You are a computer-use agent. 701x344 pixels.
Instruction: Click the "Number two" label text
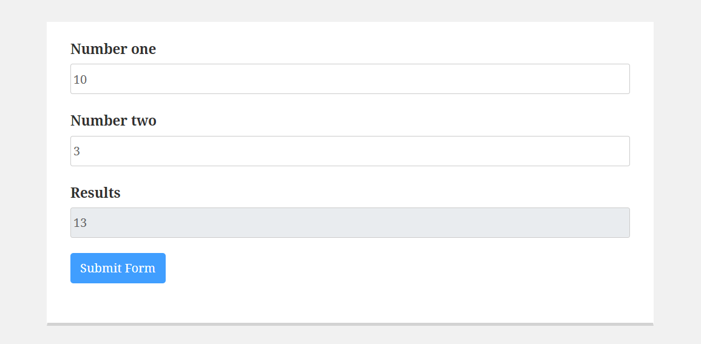click(113, 121)
